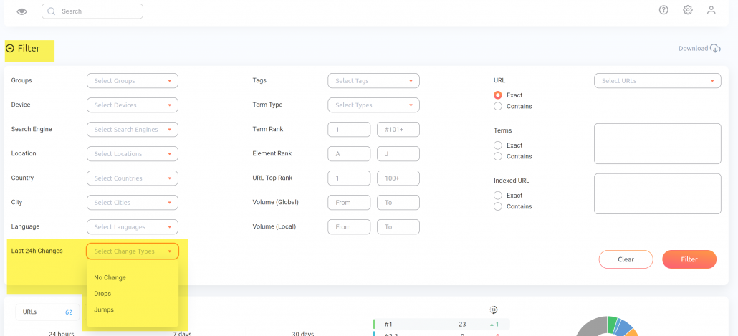This screenshot has width=738, height=336.
Task: Click Volume (Global) From field
Action: pos(349,202)
